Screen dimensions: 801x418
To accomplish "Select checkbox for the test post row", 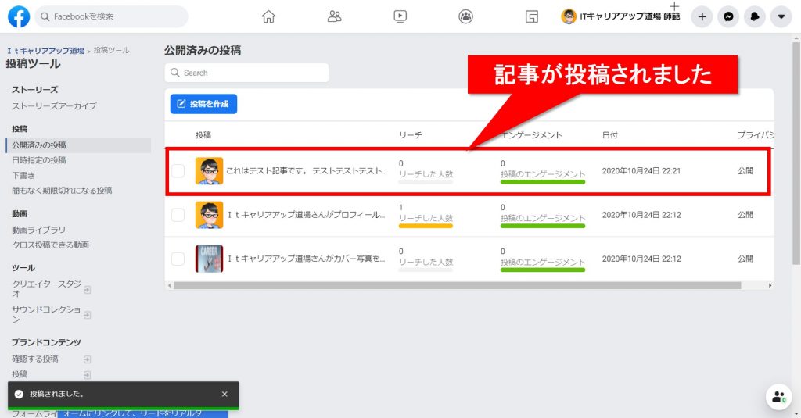I will point(178,170).
